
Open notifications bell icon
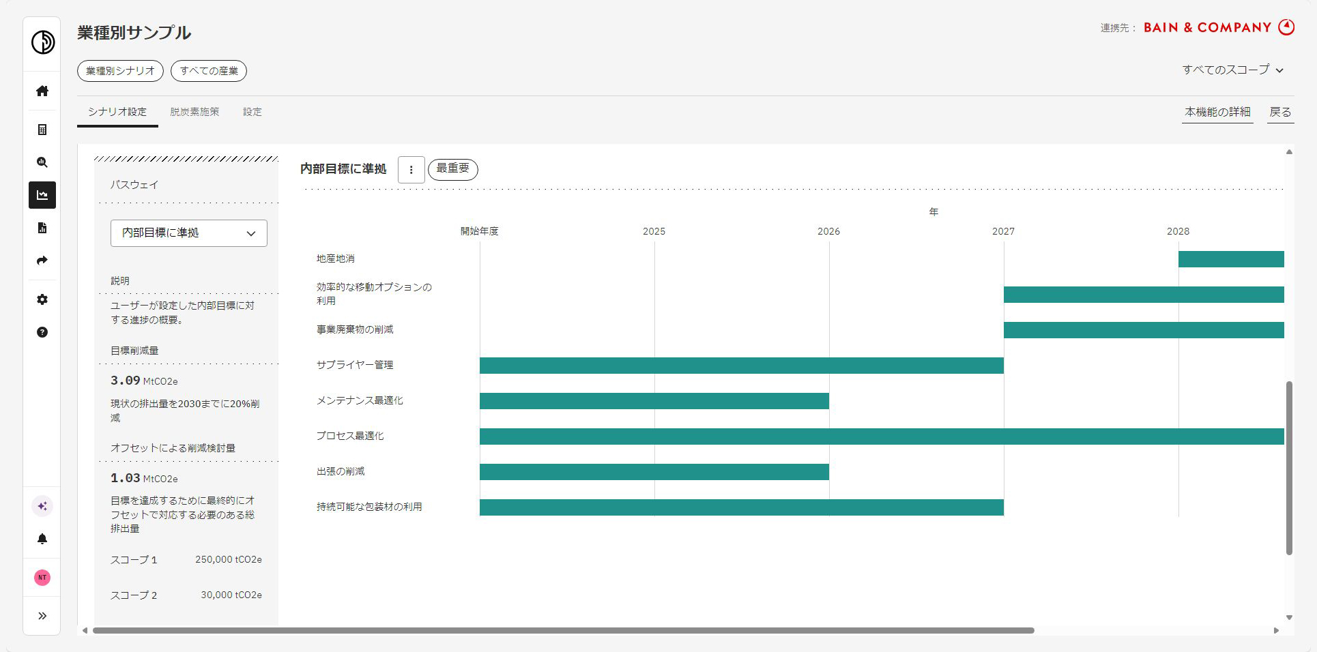[42, 539]
